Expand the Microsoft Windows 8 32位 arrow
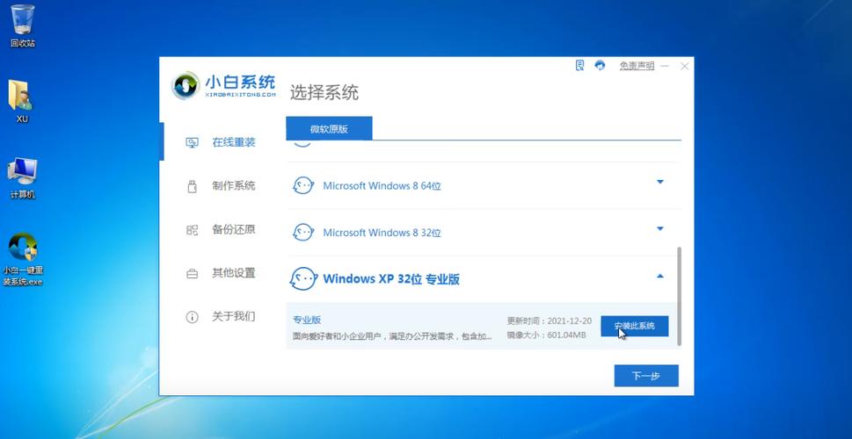 coord(660,229)
